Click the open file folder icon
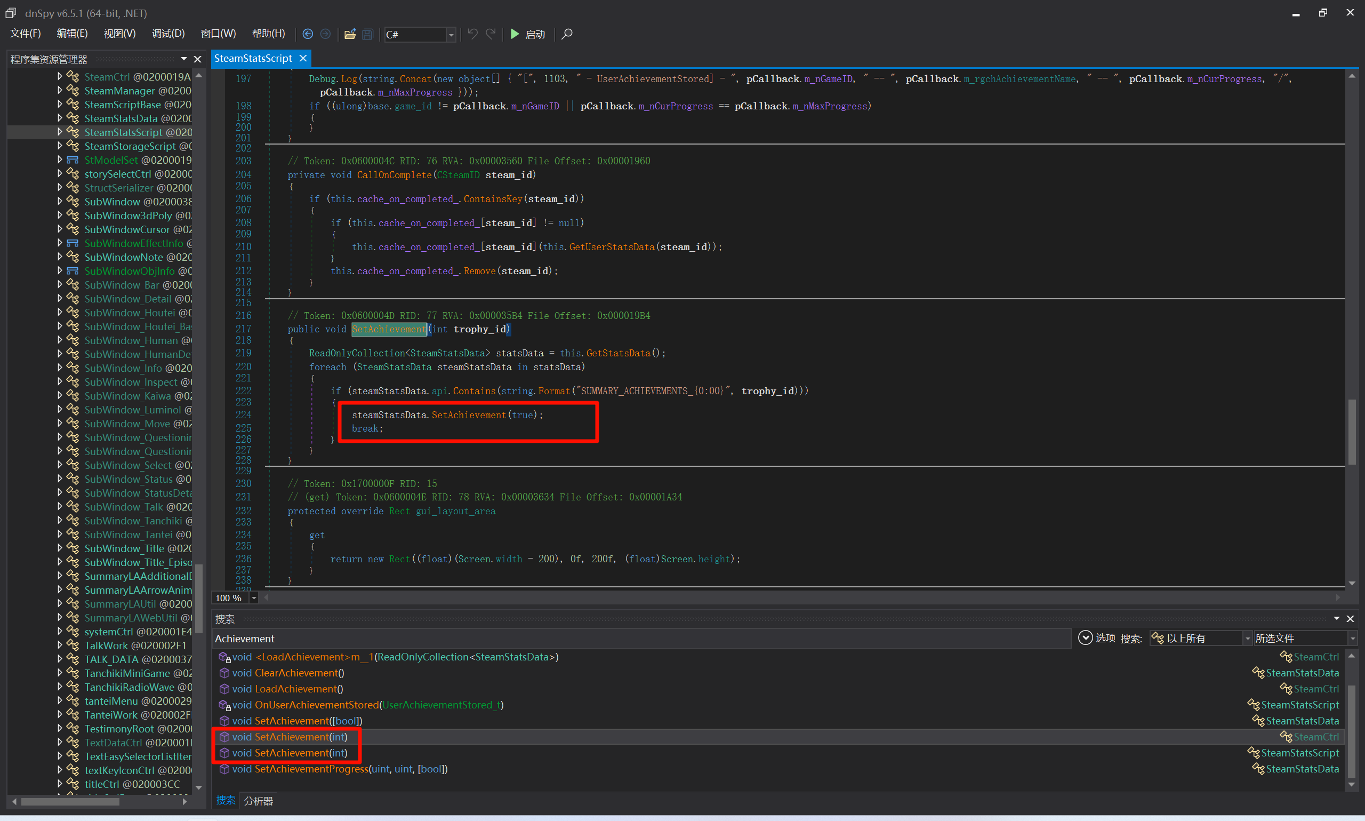Image resolution: width=1365 pixels, height=821 pixels. click(349, 34)
